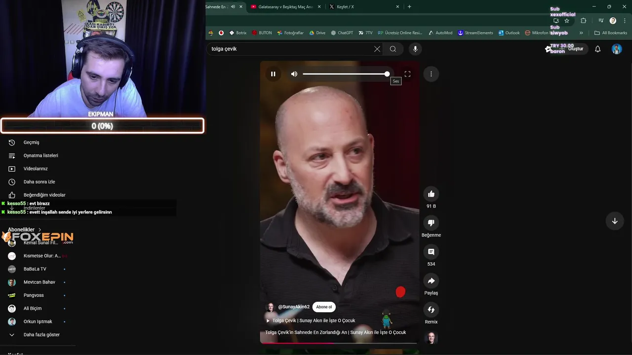
Task: Subscribe with the Abone ol button
Action: tap(324, 307)
